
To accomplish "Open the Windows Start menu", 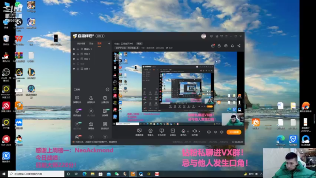I will click(4, 174).
